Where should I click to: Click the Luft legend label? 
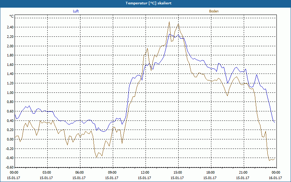(76, 11)
